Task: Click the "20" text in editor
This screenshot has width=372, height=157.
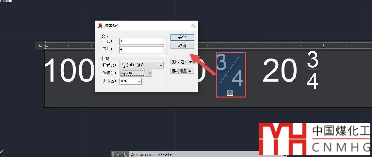Action: [280, 71]
